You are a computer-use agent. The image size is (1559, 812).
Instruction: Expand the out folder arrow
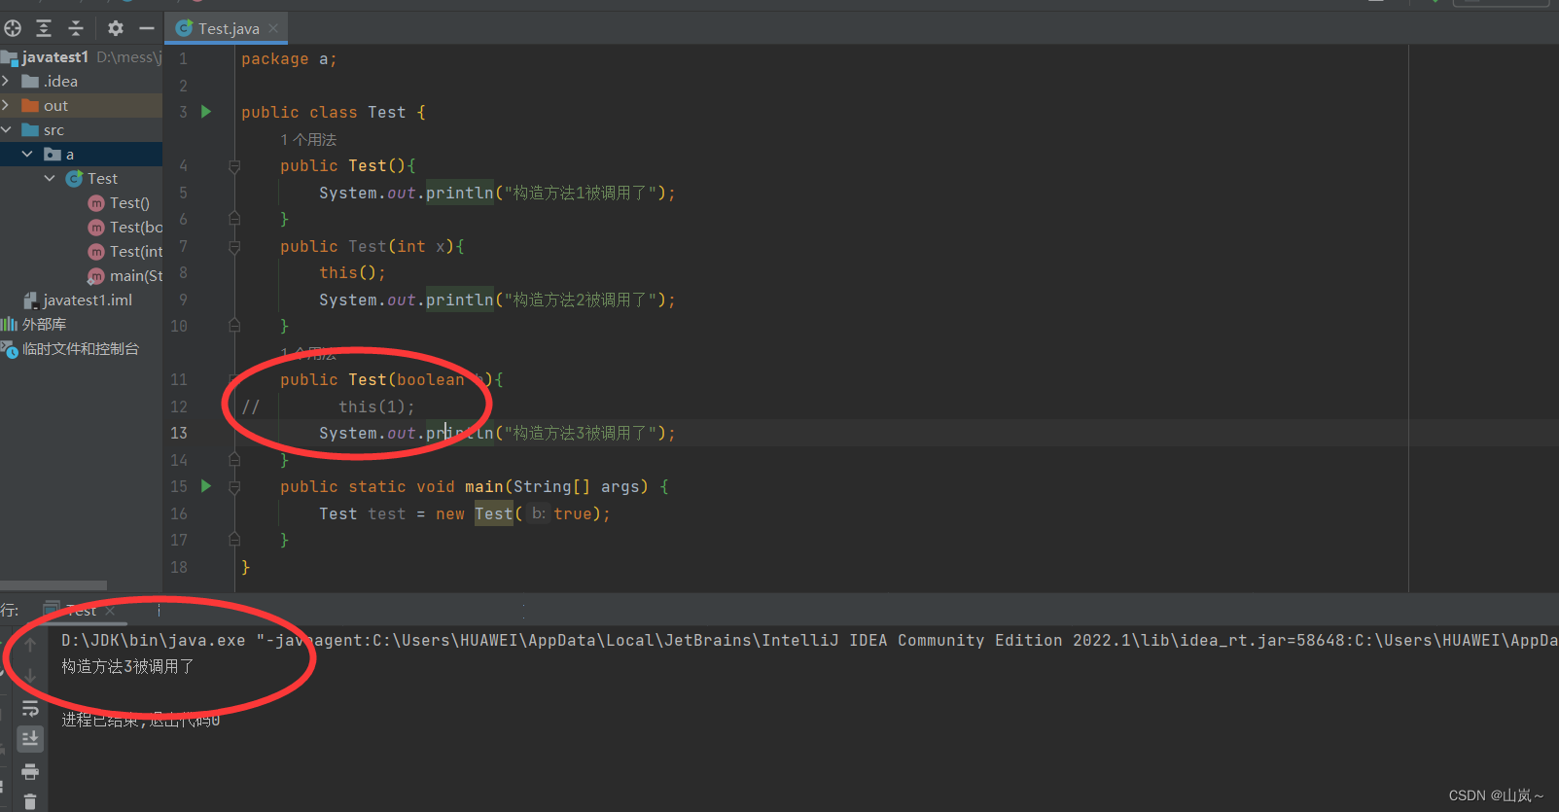(6, 105)
